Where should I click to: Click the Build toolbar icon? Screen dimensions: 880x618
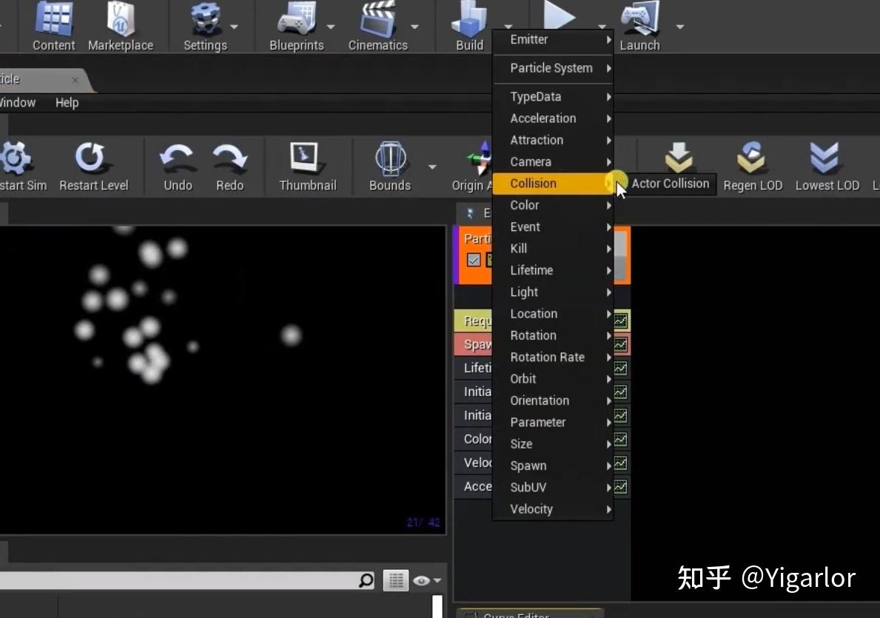click(x=469, y=20)
